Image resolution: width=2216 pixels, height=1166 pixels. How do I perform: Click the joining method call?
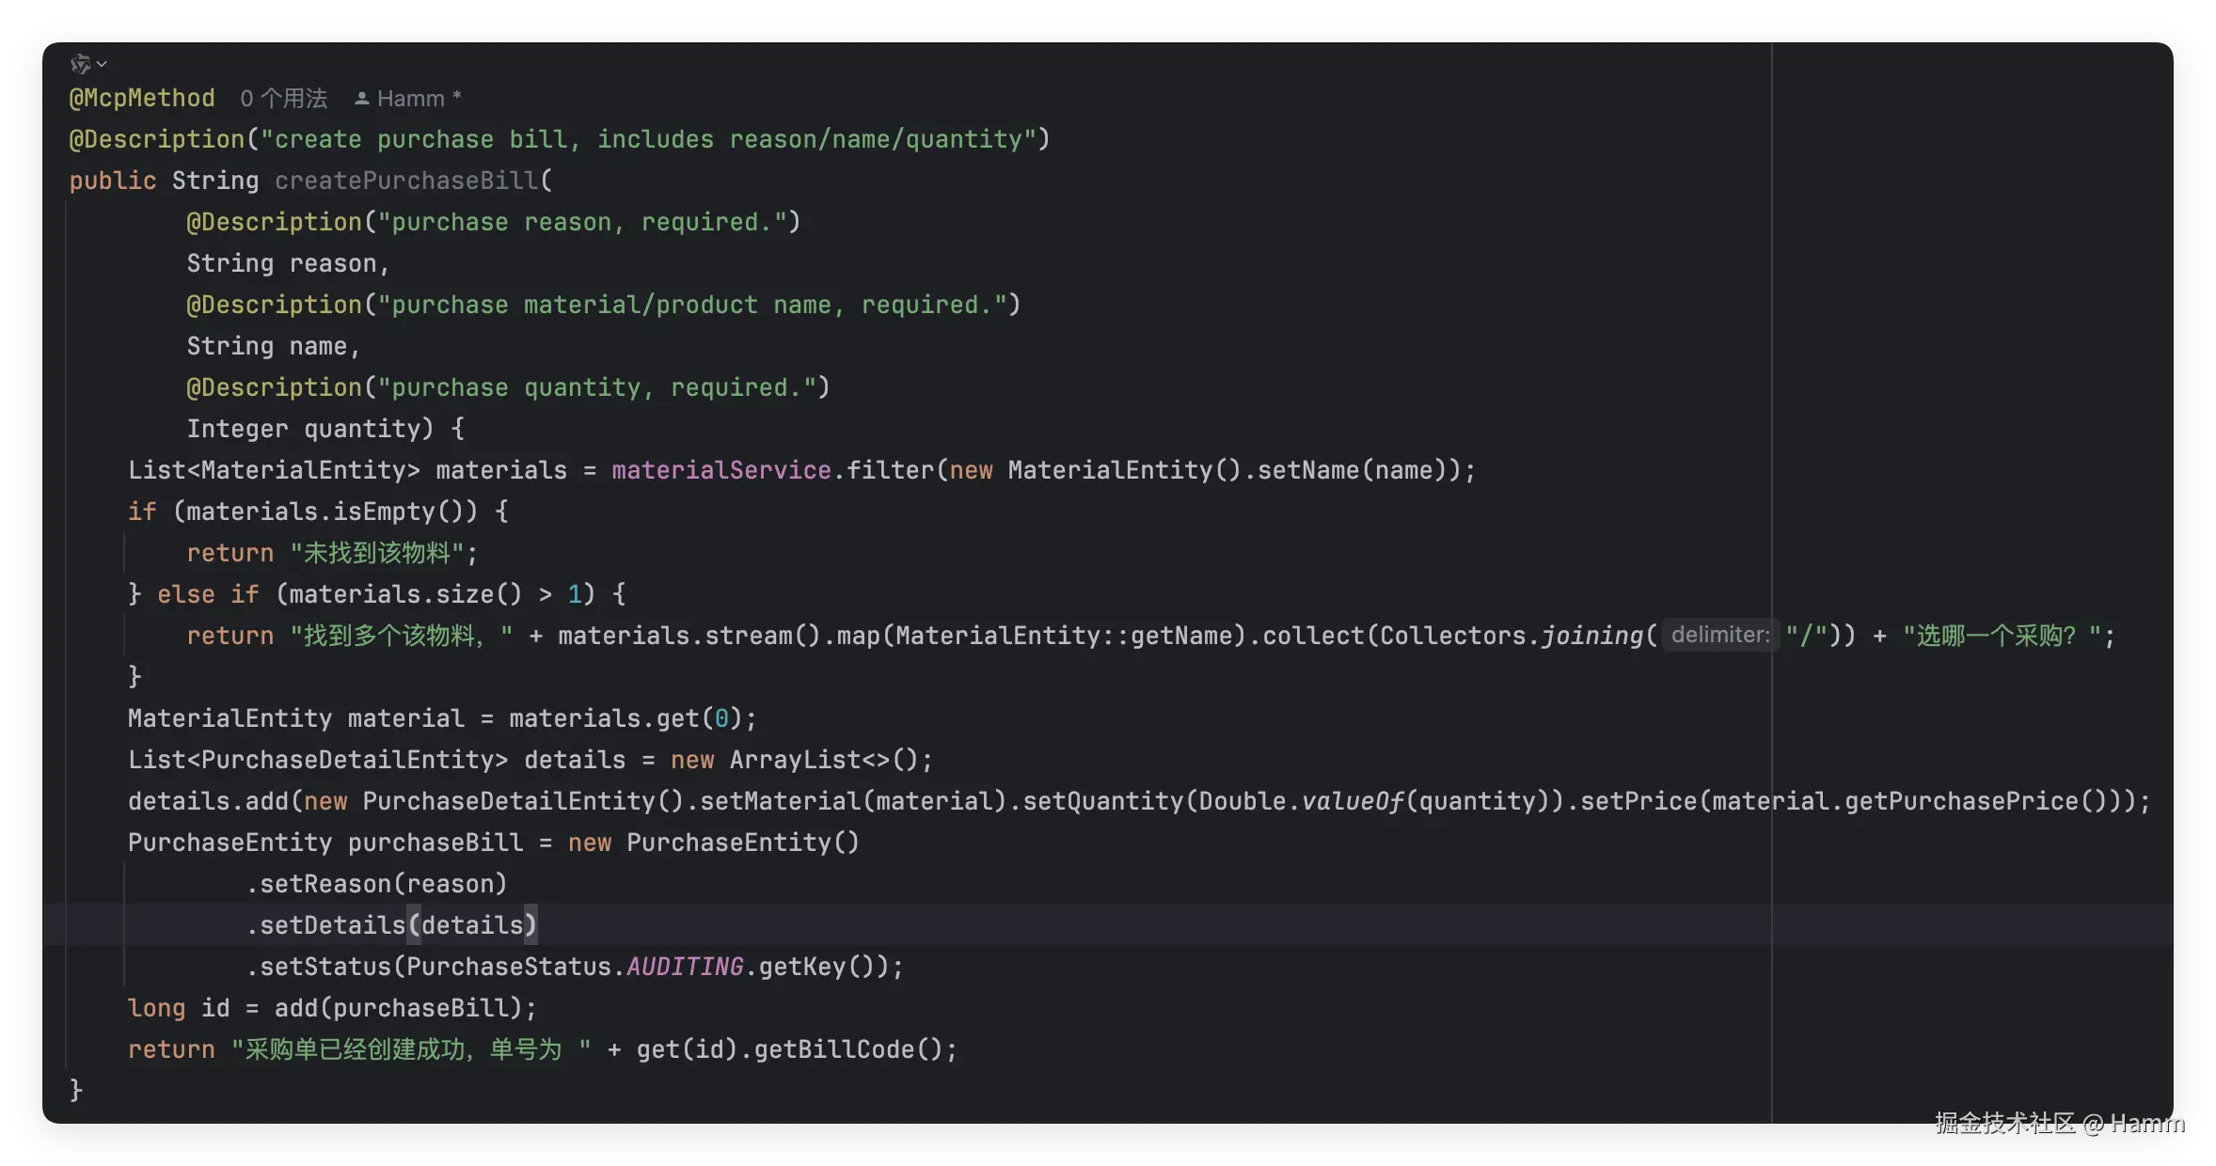tap(1592, 636)
